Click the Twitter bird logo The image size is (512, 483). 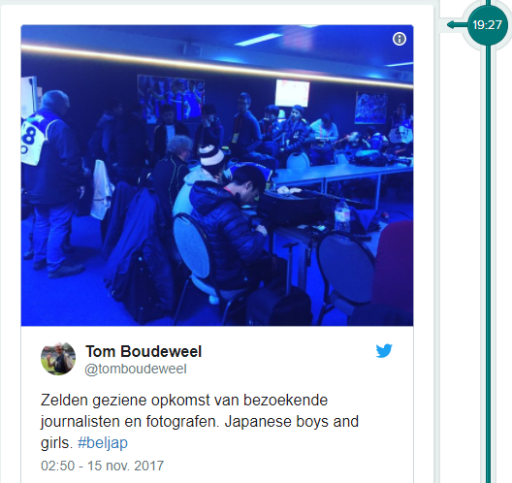(x=384, y=351)
